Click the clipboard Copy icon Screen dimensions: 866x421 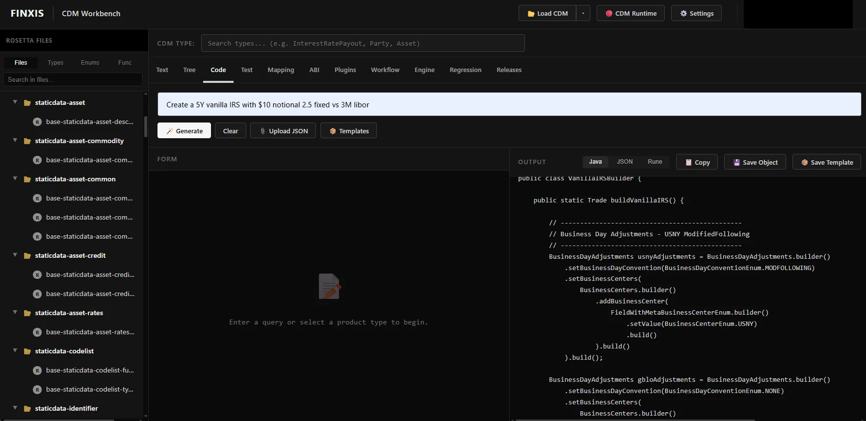coord(688,162)
